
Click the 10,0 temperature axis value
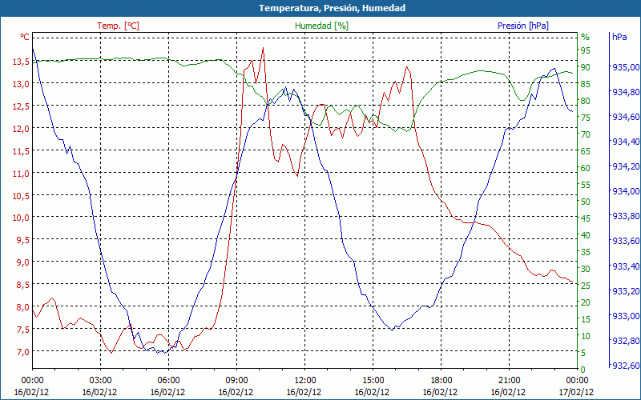pos(22,218)
